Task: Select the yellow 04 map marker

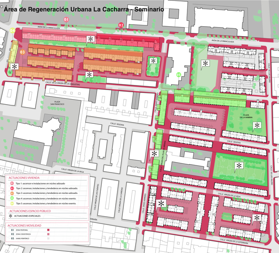Action: click(x=12, y=30)
